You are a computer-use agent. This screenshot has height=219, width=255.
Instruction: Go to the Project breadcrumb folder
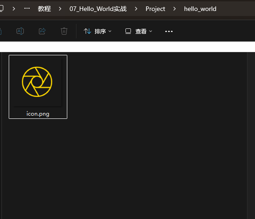(155, 9)
